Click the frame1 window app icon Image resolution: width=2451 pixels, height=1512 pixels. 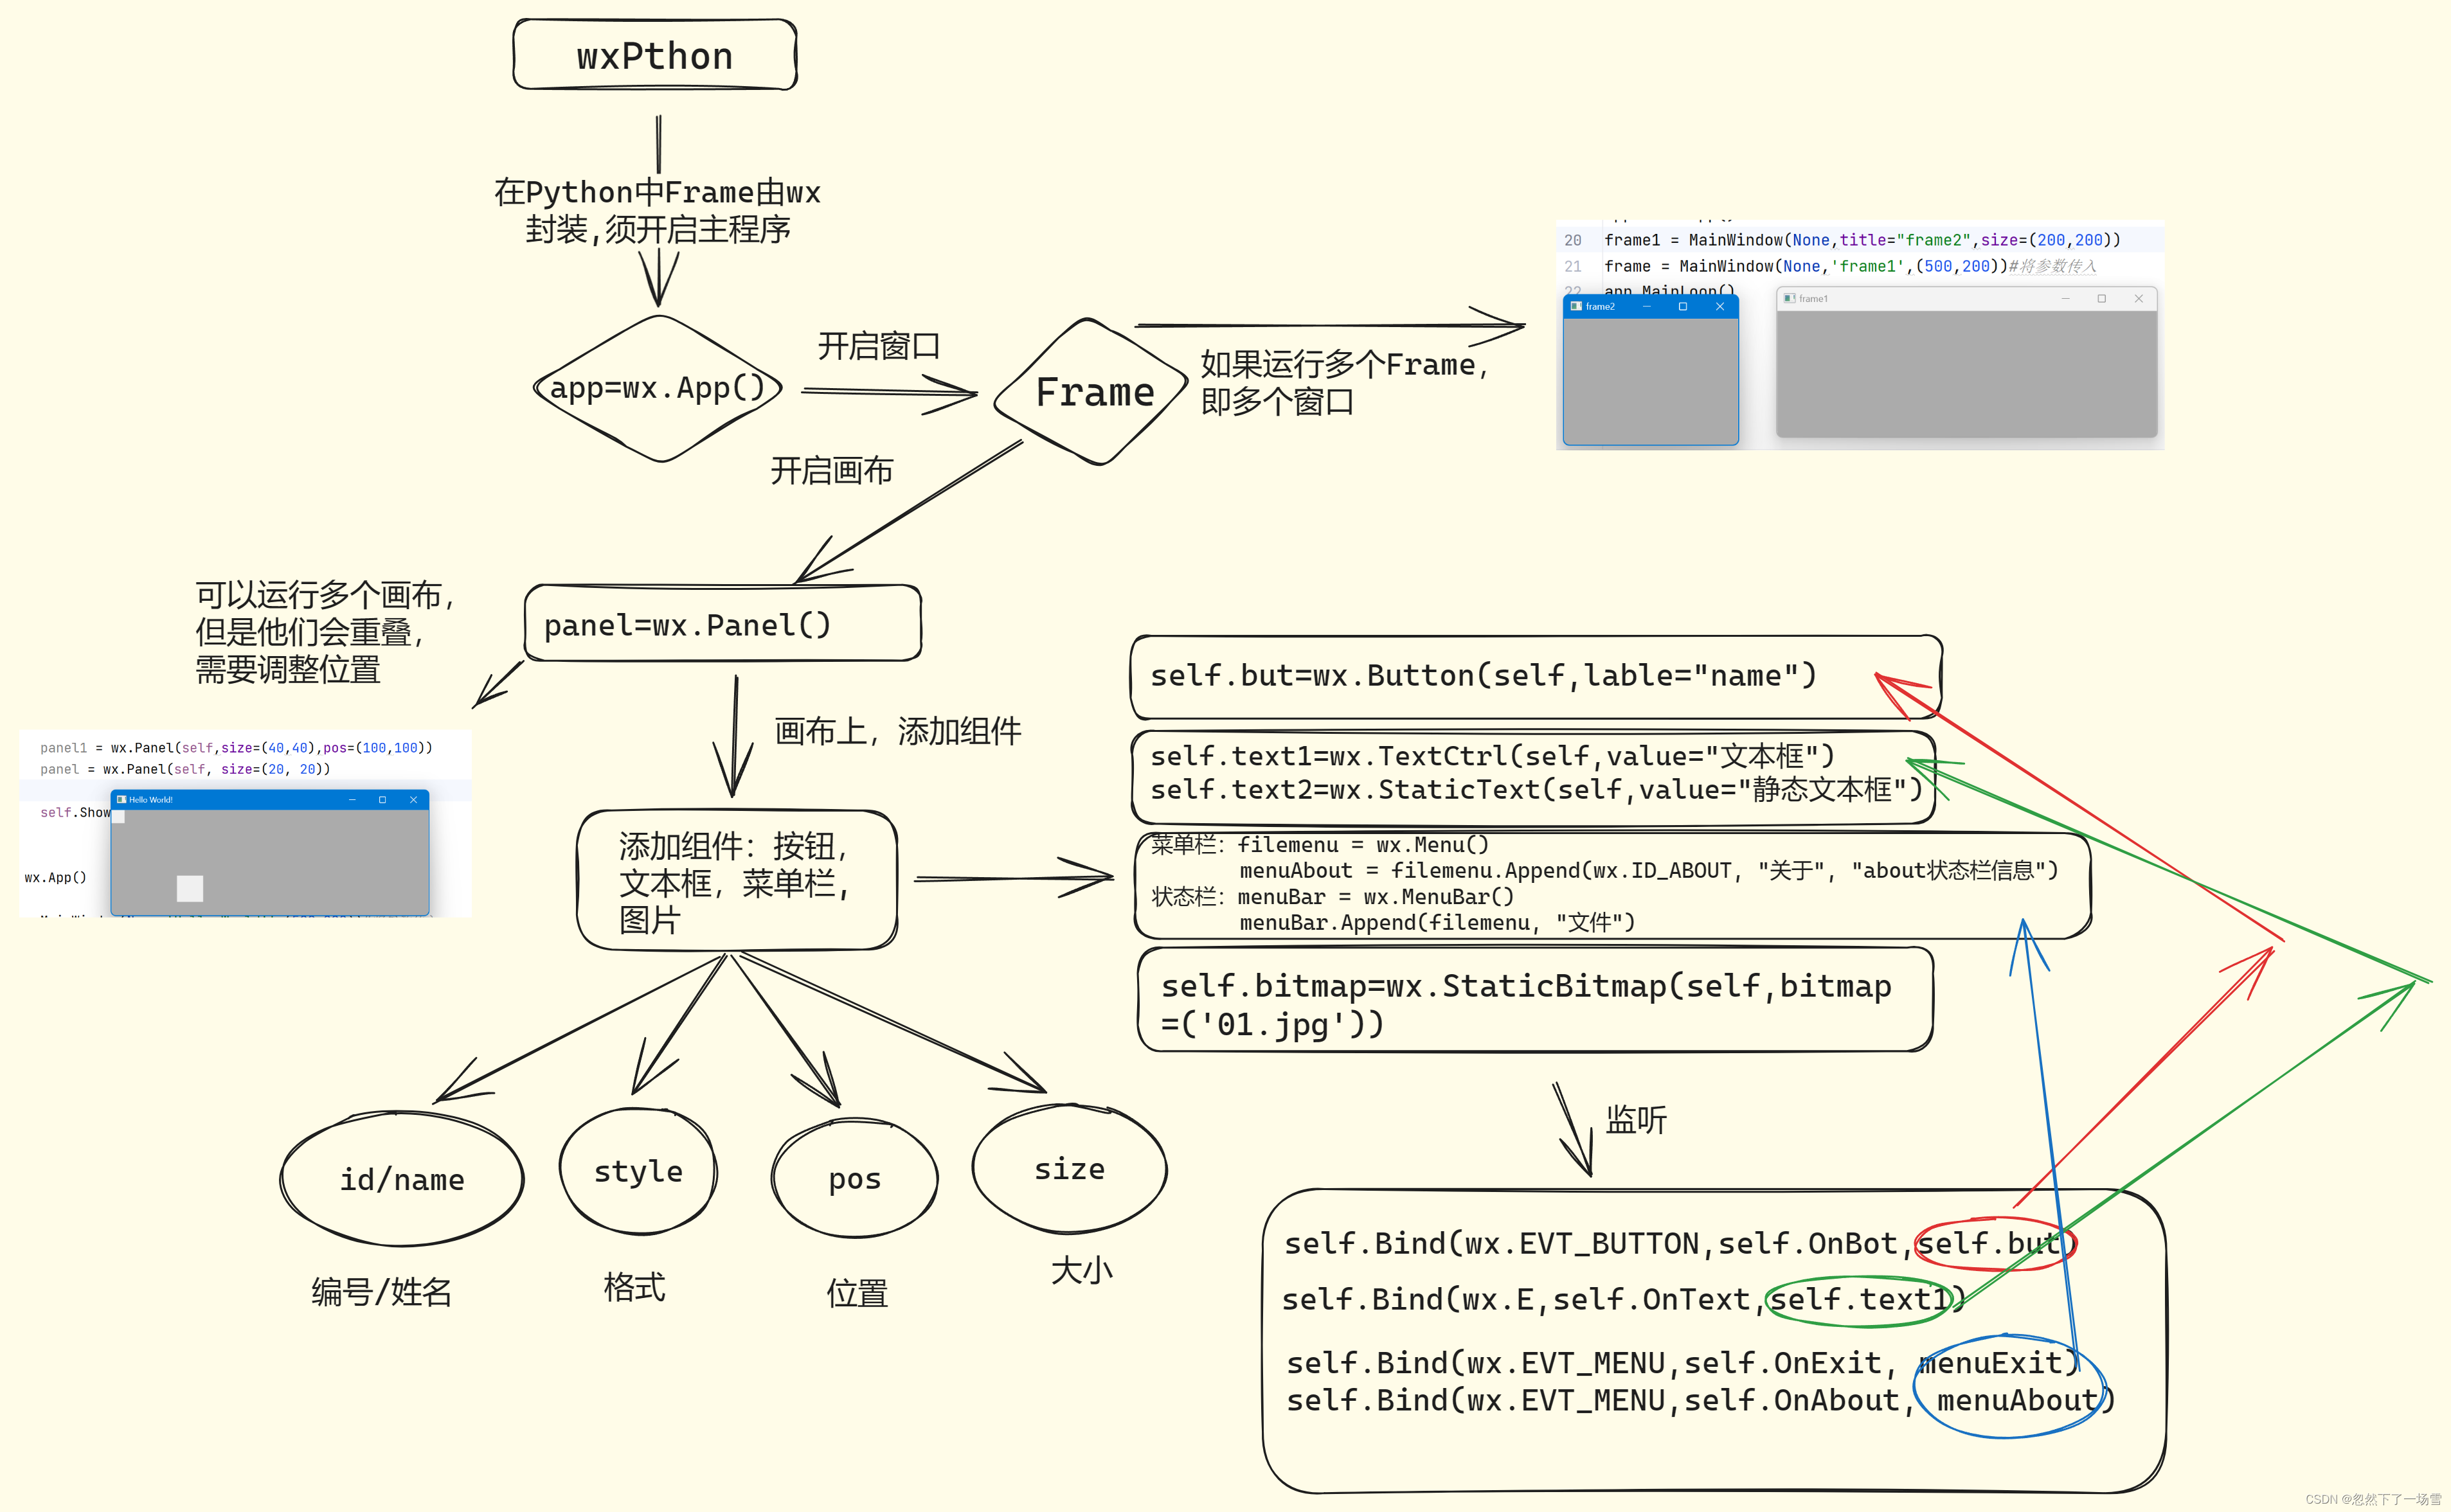point(1789,299)
